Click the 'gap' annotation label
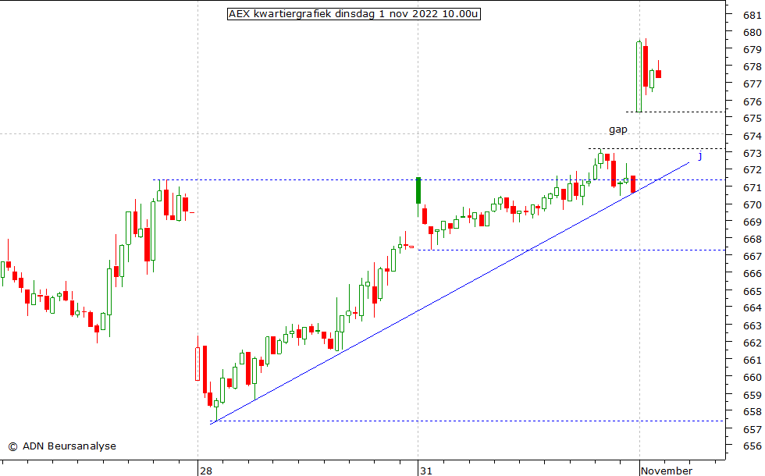765x476 pixels. click(x=618, y=130)
